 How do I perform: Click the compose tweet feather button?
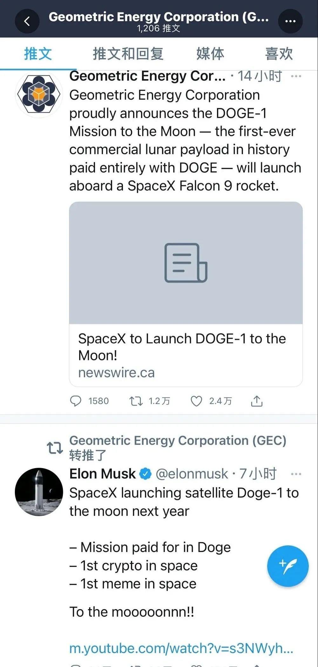click(x=288, y=567)
